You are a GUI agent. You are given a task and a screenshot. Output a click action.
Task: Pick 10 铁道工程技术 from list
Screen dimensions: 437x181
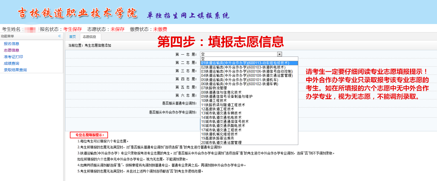point(214,100)
